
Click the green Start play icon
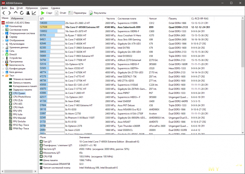(x=43, y=13)
